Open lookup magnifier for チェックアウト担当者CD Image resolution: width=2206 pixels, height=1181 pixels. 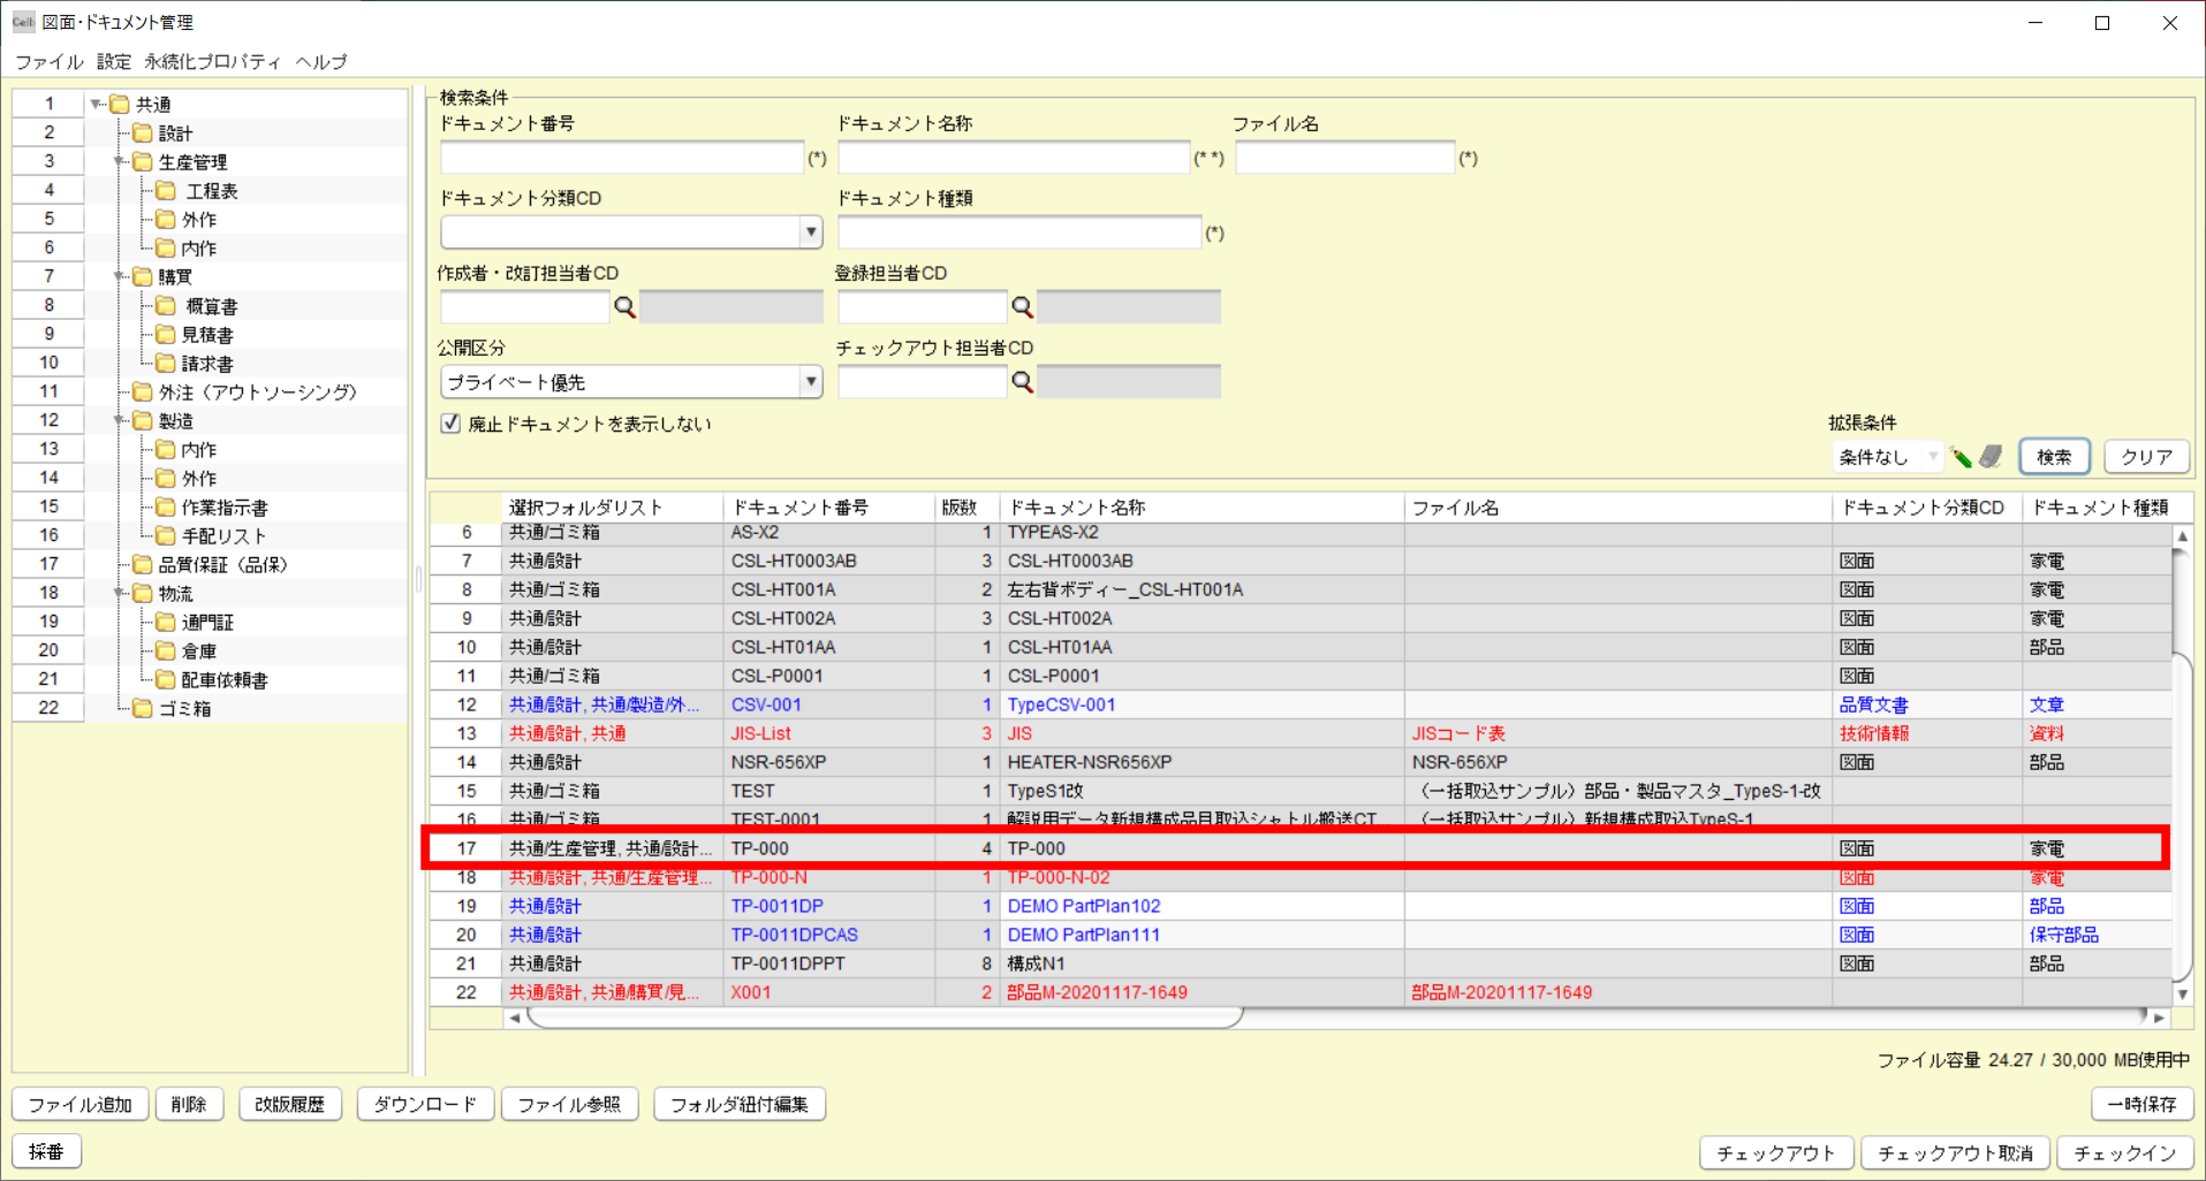coord(1022,382)
